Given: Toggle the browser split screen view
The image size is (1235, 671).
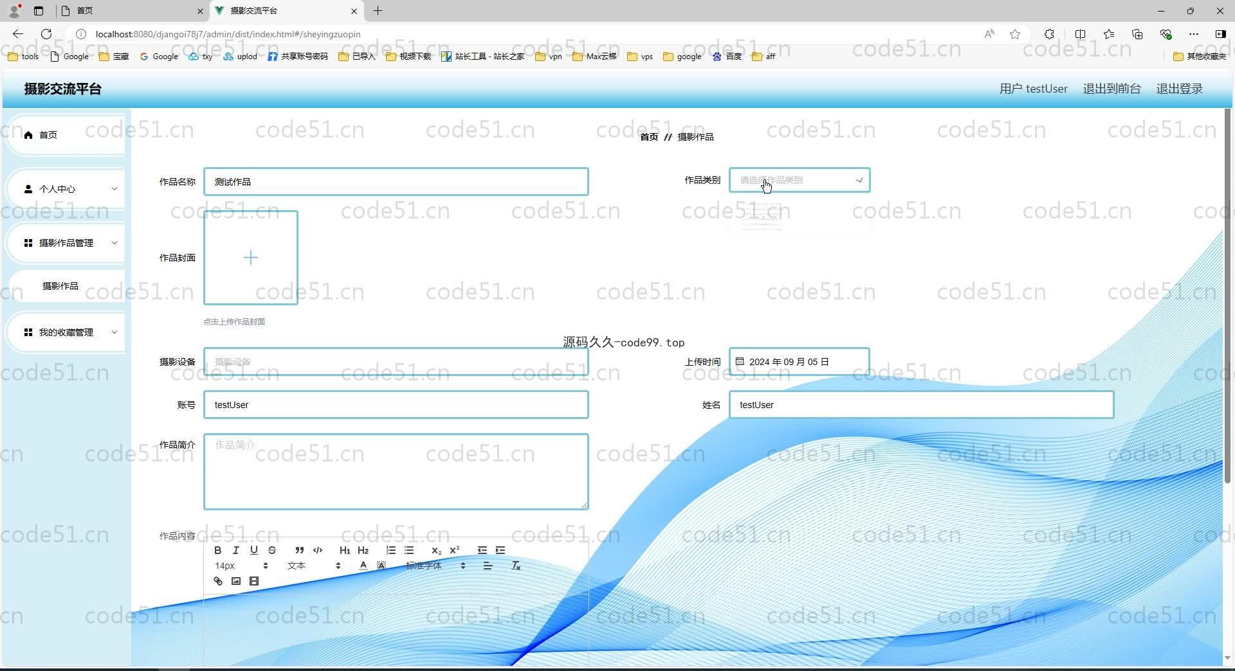Looking at the screenshot, I should (x=1081, y=34).
